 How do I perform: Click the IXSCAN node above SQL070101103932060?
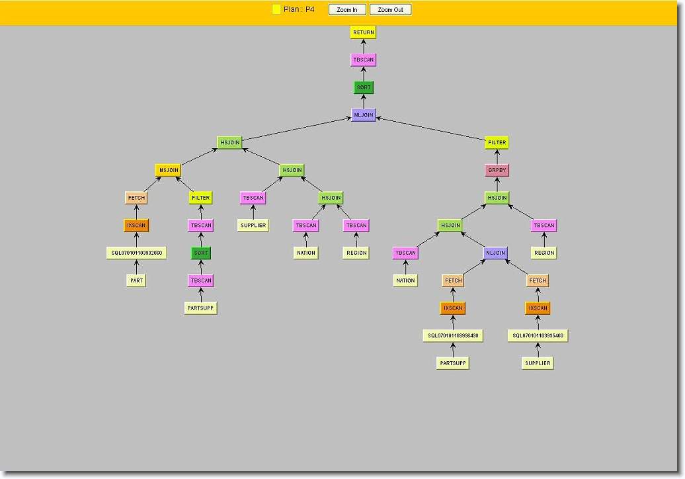pos(136,226)
